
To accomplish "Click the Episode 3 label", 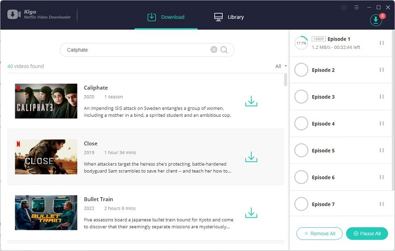I will [x=323, y=97].
